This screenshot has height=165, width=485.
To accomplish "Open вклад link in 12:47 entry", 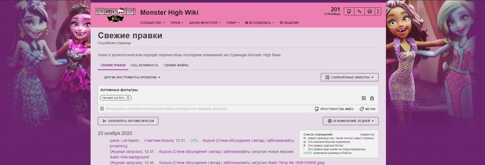I will 215,152.
